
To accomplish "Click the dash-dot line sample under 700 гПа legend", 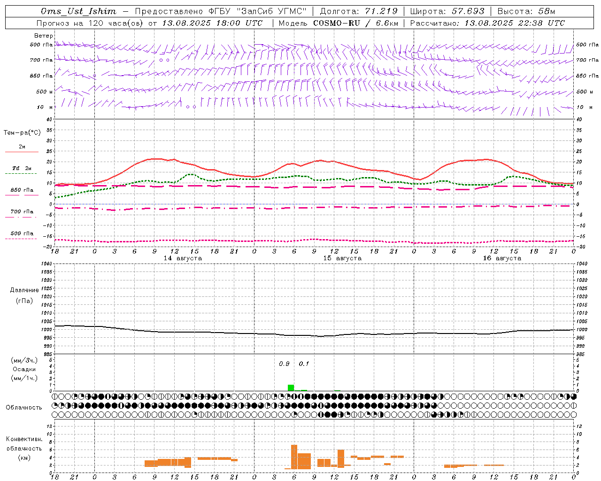I will coord(22,217).
